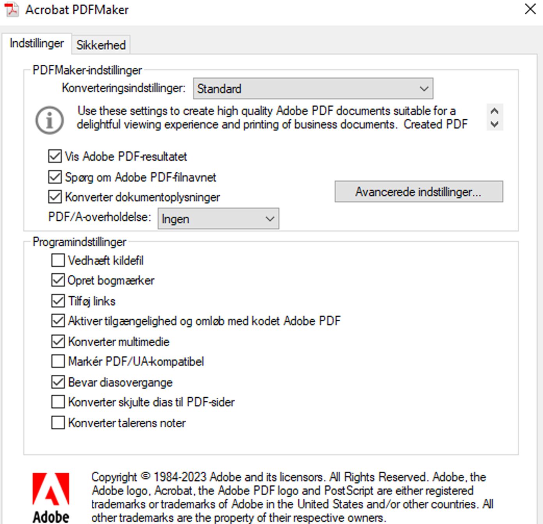The width and height of the screenshot is (543, 524).
Task: Tick Konverter talerens noter checkbox
Action: (x=58, y=423)
